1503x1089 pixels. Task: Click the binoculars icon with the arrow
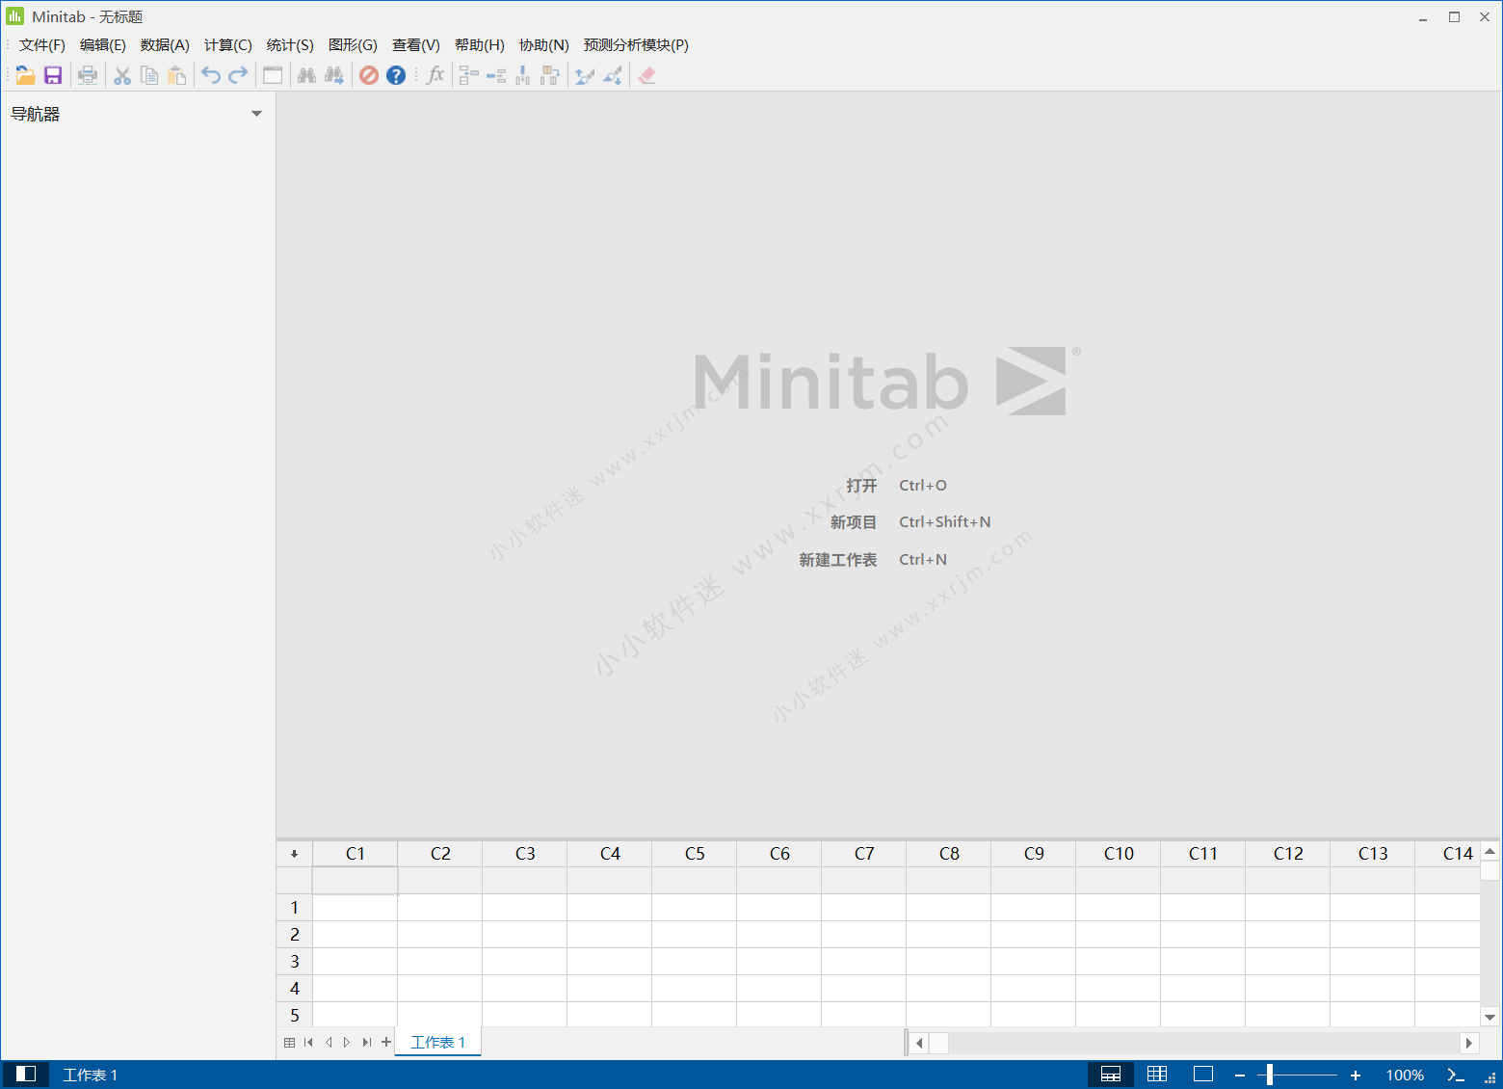tap(334, 75)
